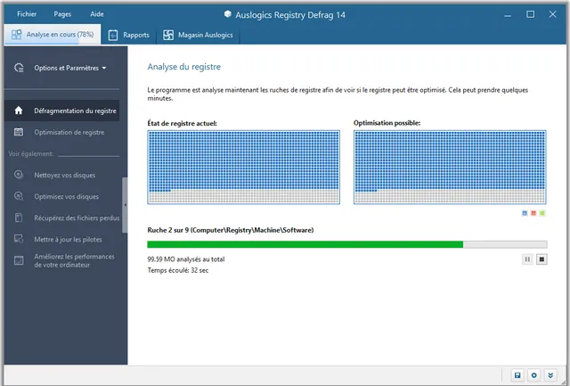
Task: Select Défragmentation du registre in sidebar
Action: click(x=75, y=111)
